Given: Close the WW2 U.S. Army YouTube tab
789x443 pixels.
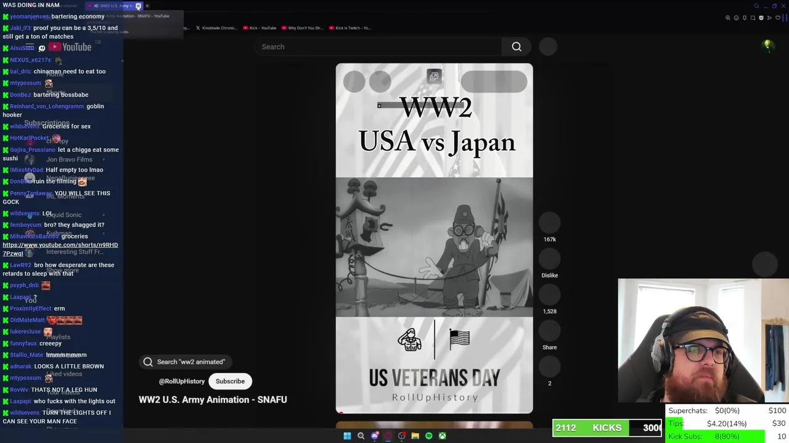Looking at the screenshot, I should (x=138, y=6).
